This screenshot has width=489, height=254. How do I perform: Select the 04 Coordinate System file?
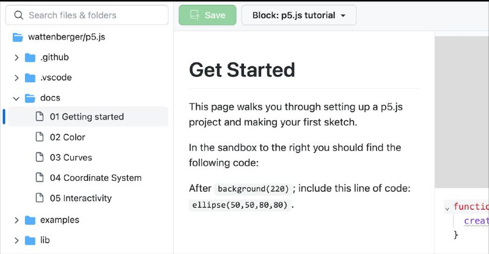pos(95,178)
